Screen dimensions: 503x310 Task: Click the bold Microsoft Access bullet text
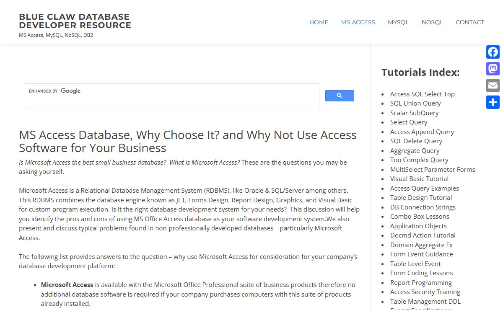coord(67,285)
